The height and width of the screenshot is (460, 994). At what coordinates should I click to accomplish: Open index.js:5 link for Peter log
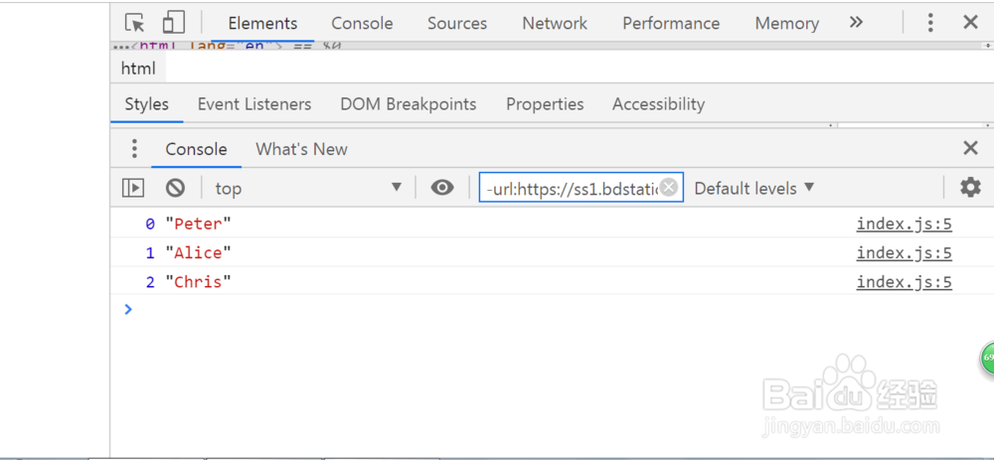pos(904,225)
